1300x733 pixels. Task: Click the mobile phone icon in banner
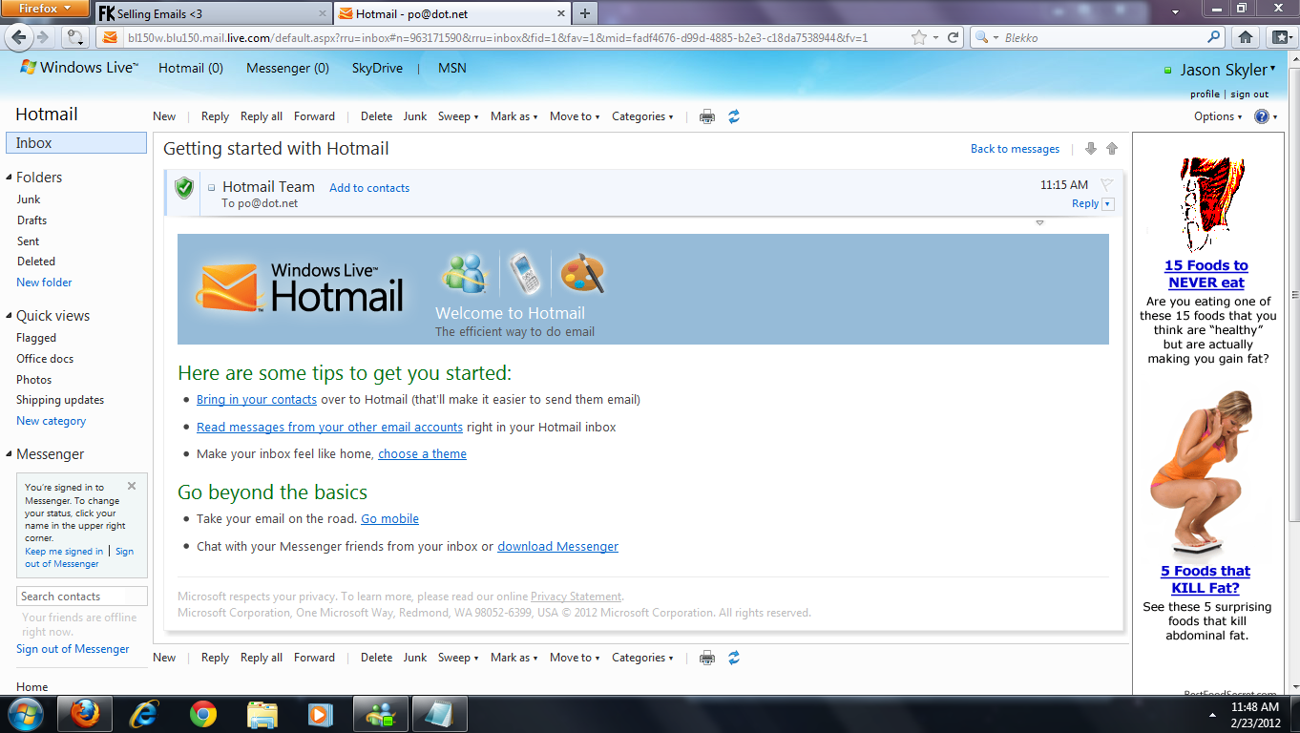(524, 274)
